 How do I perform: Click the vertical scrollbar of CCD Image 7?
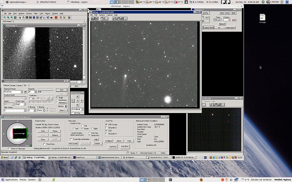tap(84, 55)
